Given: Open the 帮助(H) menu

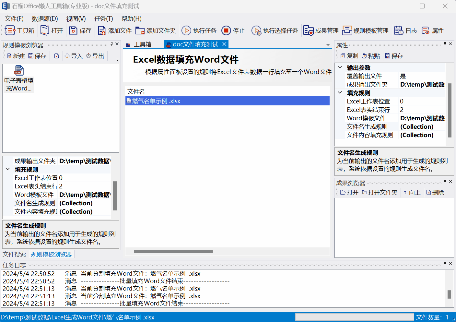Looking at the screenshot, I should click(132, 19).
